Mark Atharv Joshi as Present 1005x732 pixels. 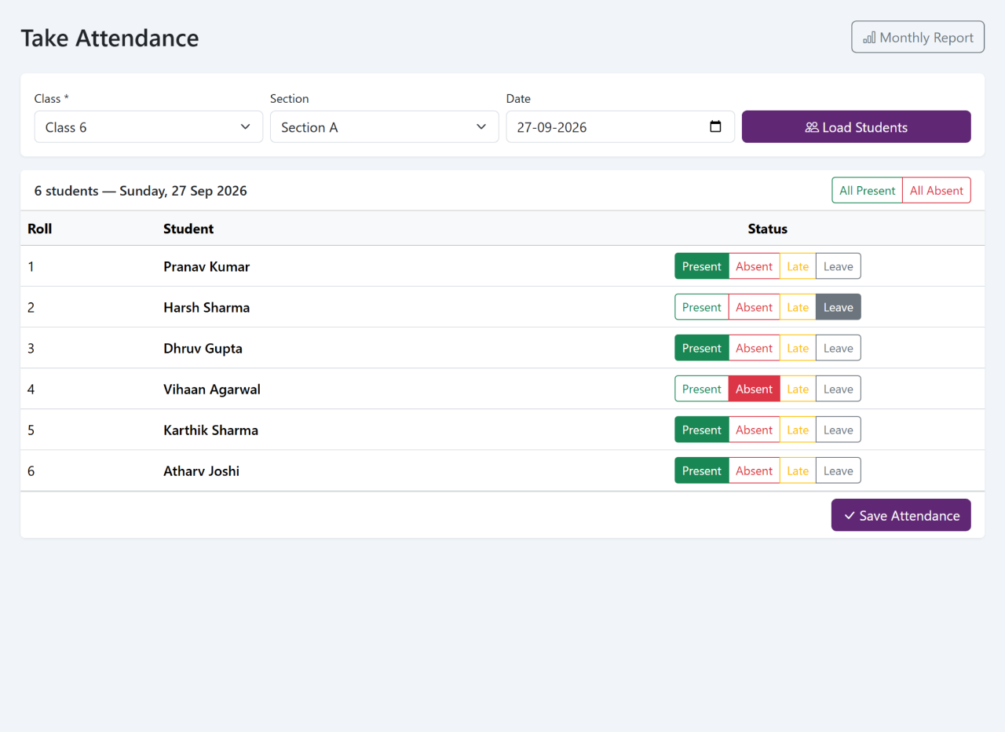click(x=702, y=470)
